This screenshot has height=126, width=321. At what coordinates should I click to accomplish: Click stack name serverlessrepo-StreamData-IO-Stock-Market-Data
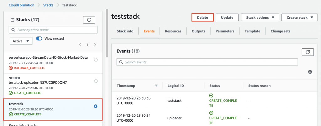[x=48, y=58]
